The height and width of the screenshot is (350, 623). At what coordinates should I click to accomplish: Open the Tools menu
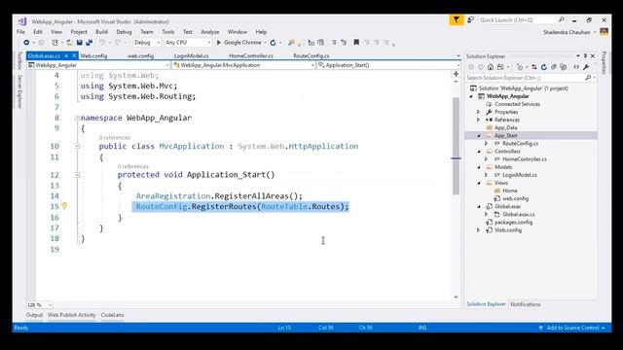tap(168, 32)
